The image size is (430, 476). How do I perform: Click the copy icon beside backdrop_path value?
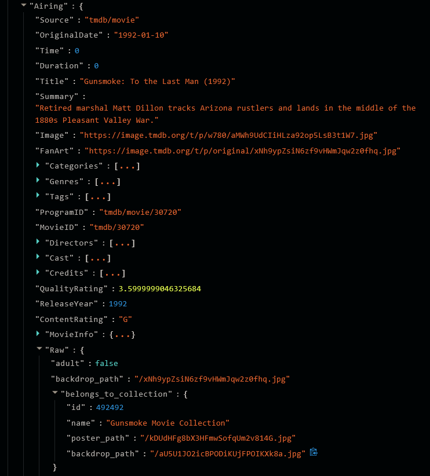[x=314, y=452]
